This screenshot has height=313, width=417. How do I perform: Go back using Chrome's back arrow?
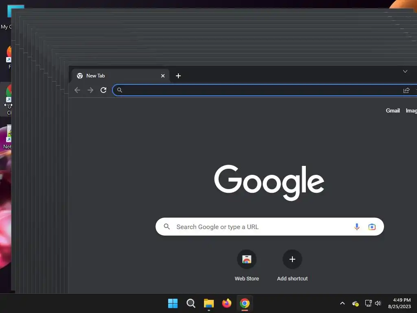(77, 90)
